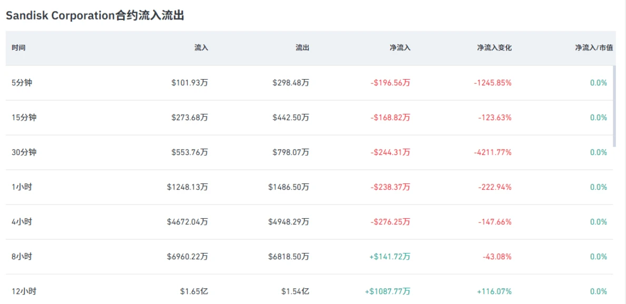
Task: Click the change value -4211.77%
Action: (x=493, y=152)
